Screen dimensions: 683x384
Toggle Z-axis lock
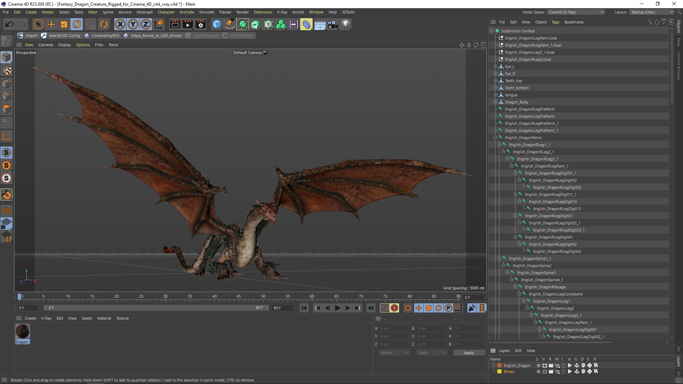coord(146,24)
